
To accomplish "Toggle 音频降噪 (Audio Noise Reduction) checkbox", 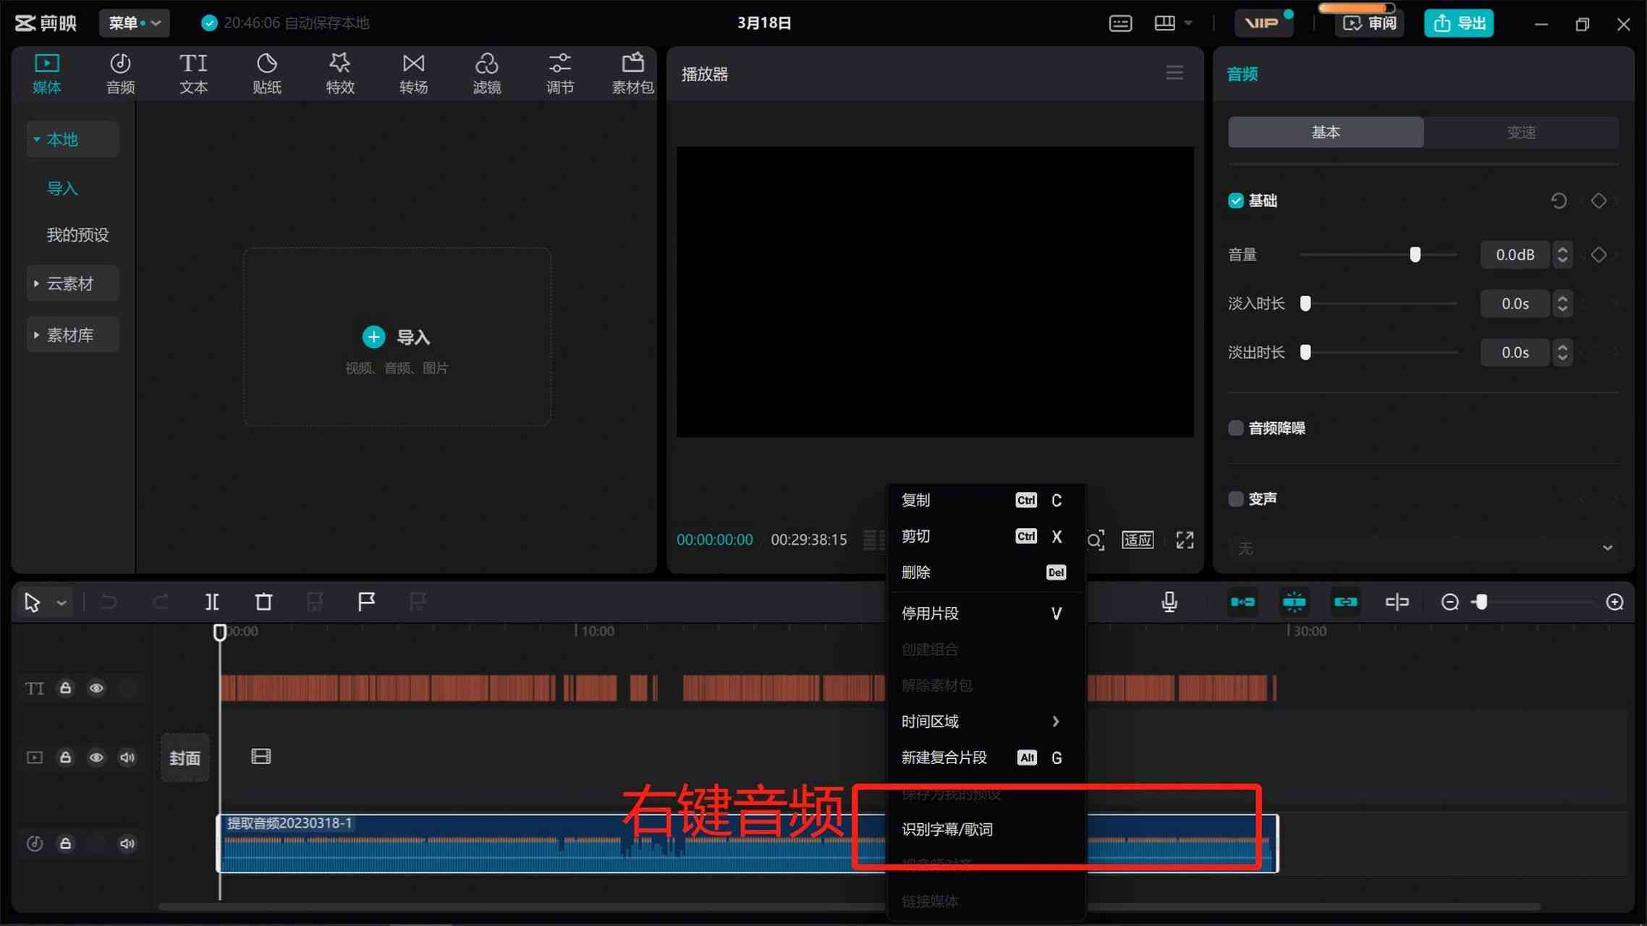I will click(x=1235, y=428).
